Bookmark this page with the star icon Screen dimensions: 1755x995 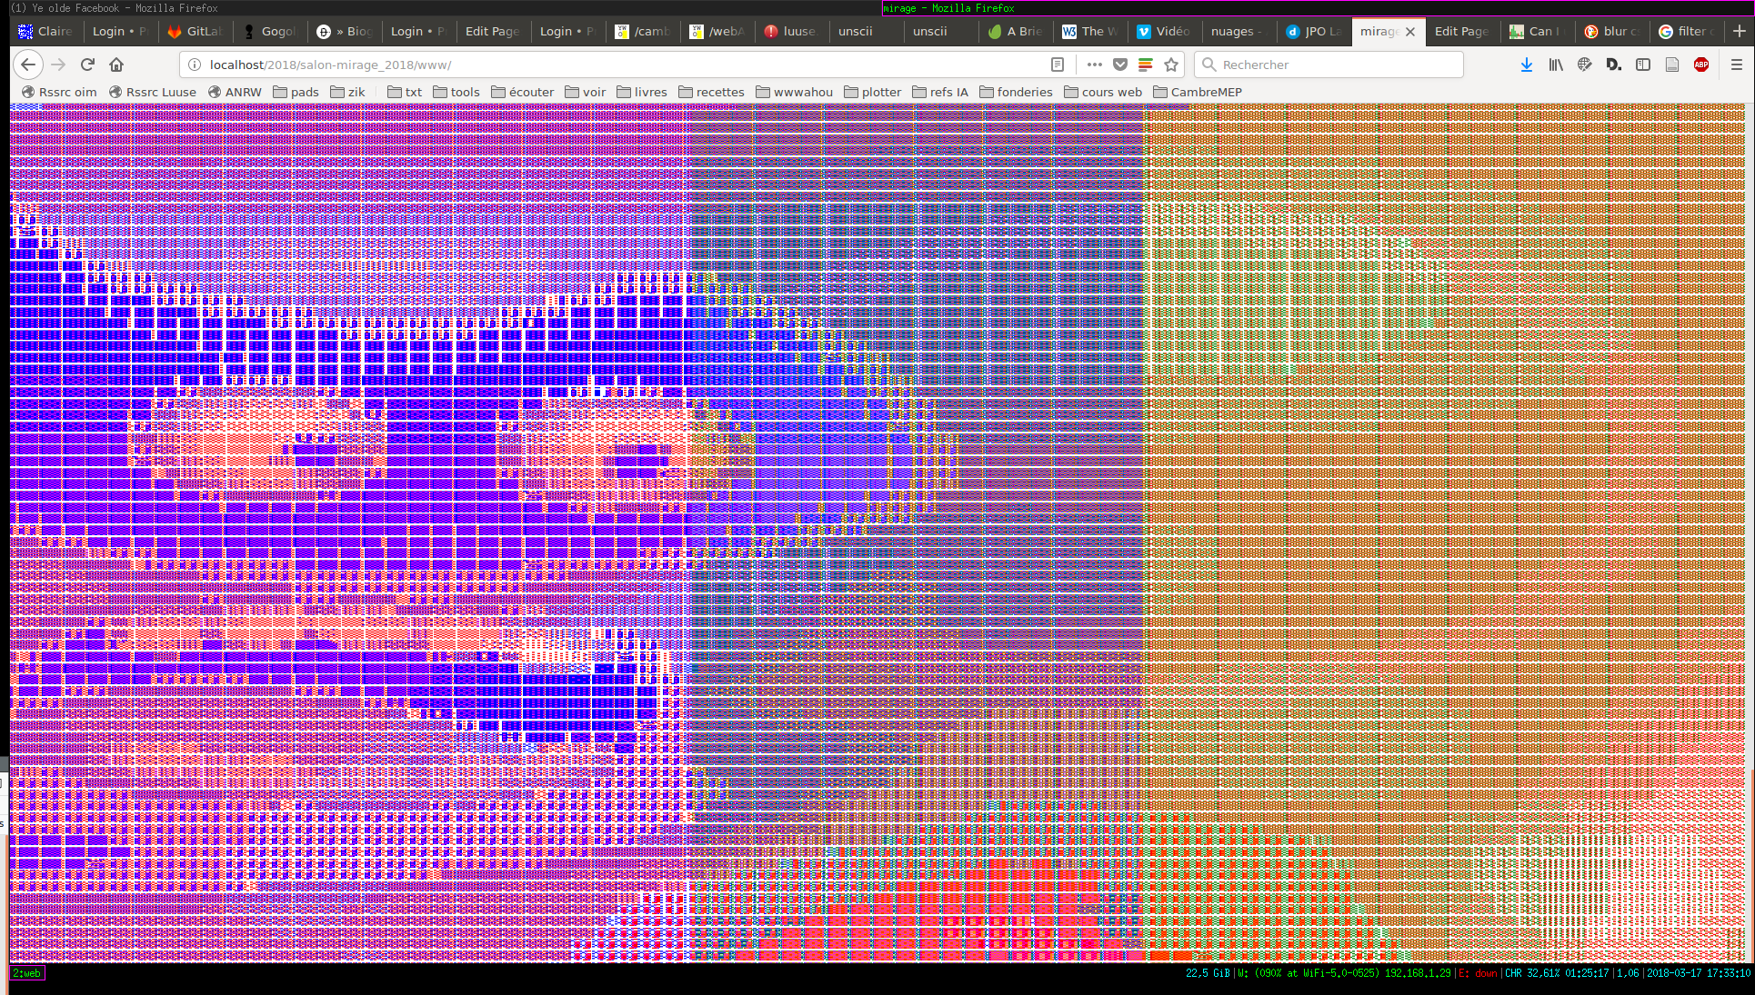coord(1171,65)
